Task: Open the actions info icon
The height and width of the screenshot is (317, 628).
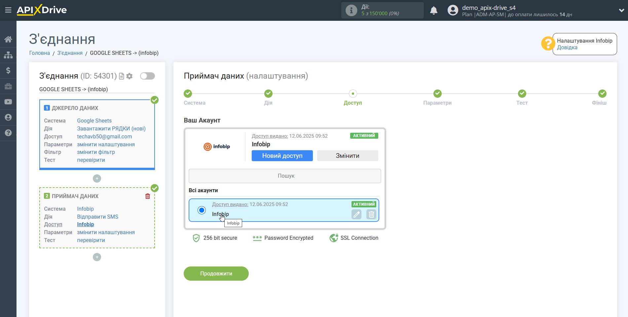Action: pos(351,10)
